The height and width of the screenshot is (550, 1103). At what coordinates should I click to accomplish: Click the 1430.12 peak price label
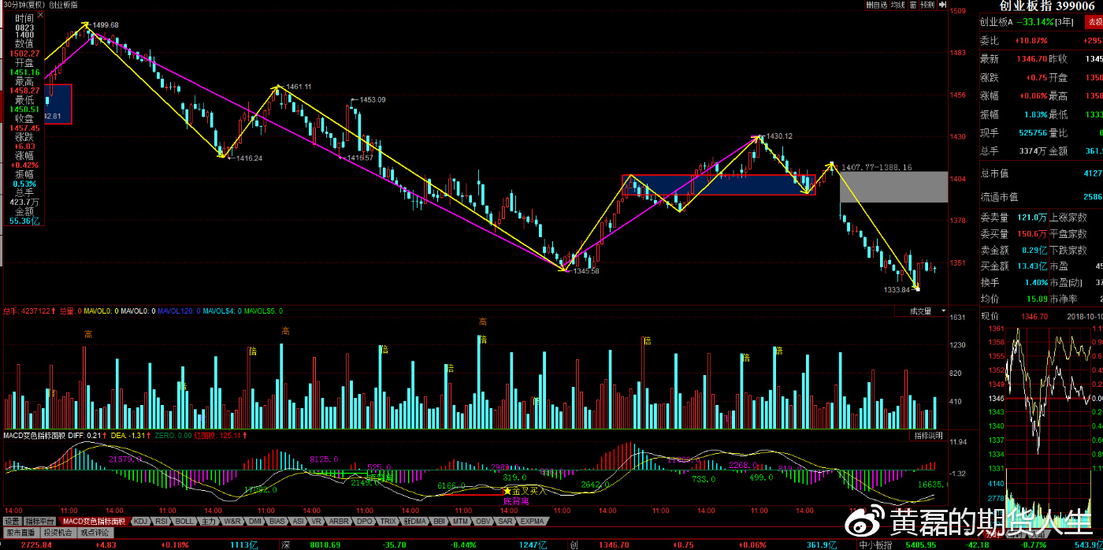point(779,136)
